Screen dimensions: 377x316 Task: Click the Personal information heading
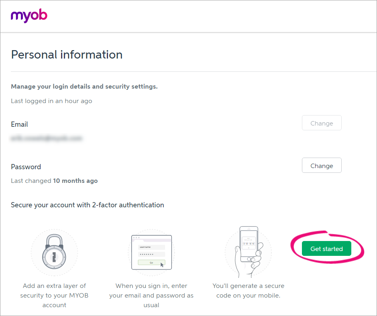[x=67, y=55]
